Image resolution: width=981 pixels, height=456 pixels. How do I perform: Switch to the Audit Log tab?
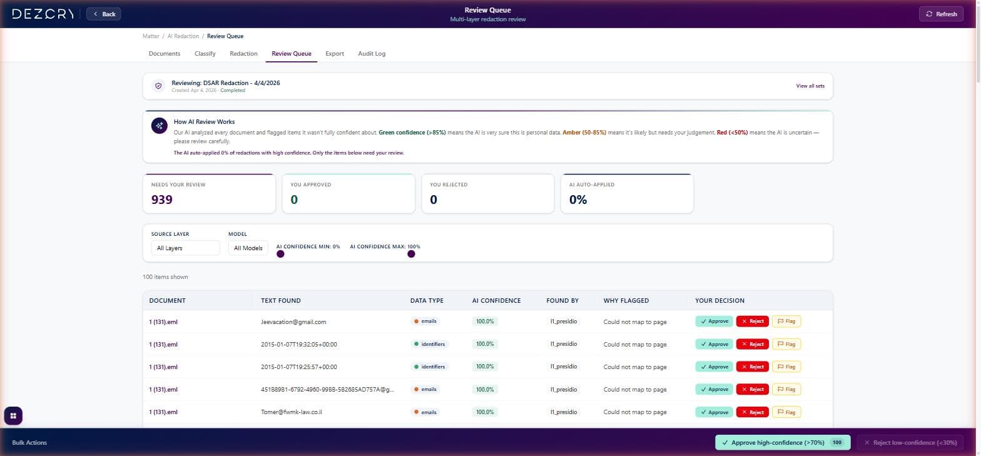(372, 54)
